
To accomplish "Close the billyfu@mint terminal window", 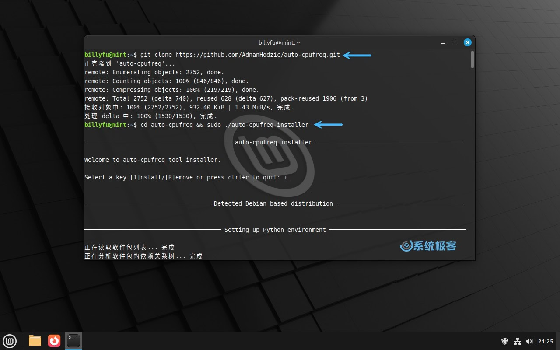I will coord(468,42).
